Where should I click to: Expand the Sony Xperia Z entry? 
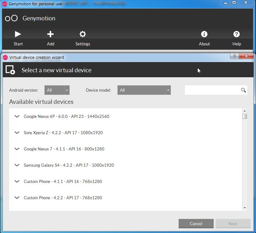[x=17, y=133]
